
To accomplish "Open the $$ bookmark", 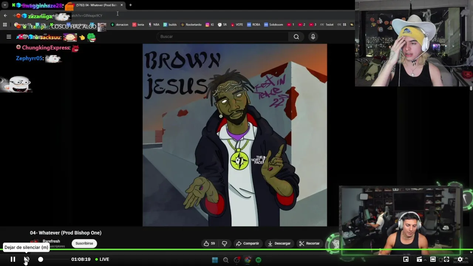I will [342, 25].
